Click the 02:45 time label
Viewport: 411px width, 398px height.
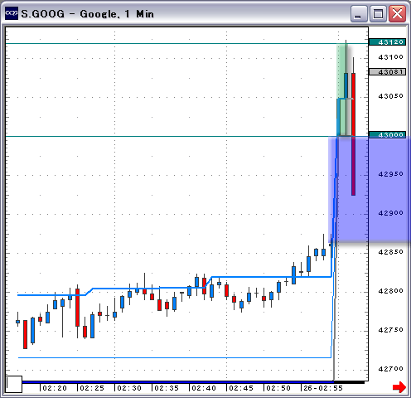(x=241, y=388)
